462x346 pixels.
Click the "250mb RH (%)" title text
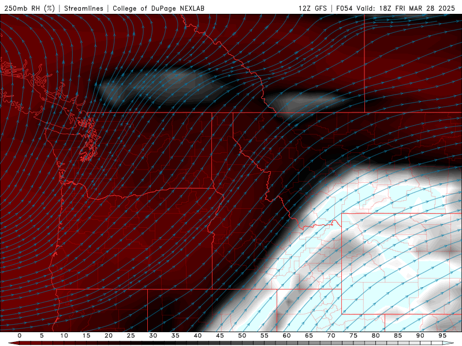pyautogui.click(x=29, y=8)
